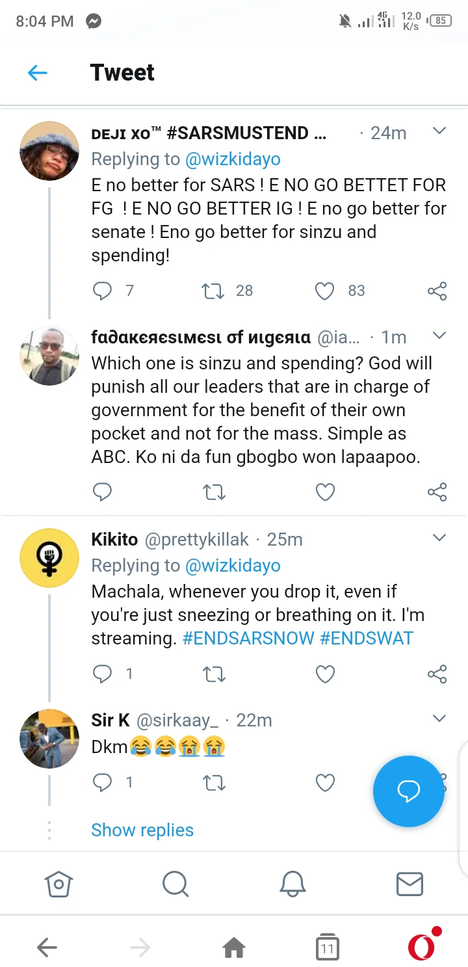The image size is (468, 967).
Task: Share Kikito's streaming tweet
Action: point(437,674)
